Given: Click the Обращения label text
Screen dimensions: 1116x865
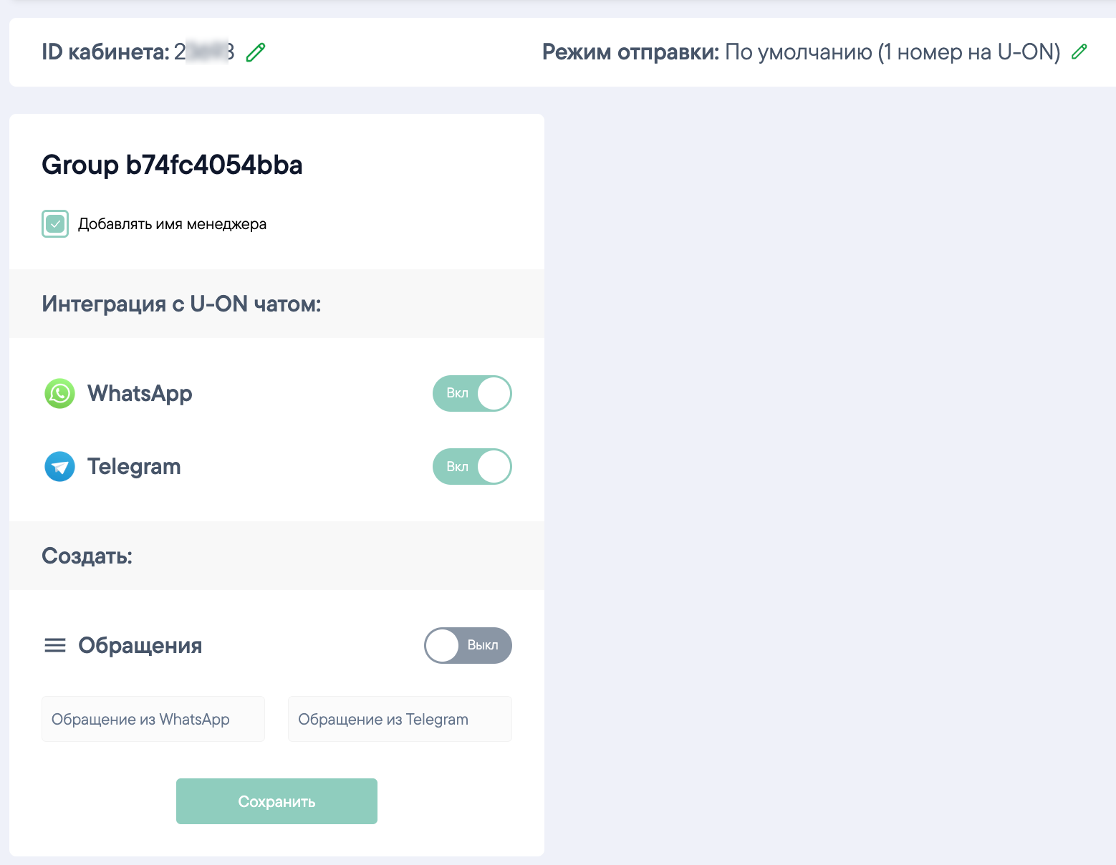Looking at the screenshot, I should tap(140, 646).
